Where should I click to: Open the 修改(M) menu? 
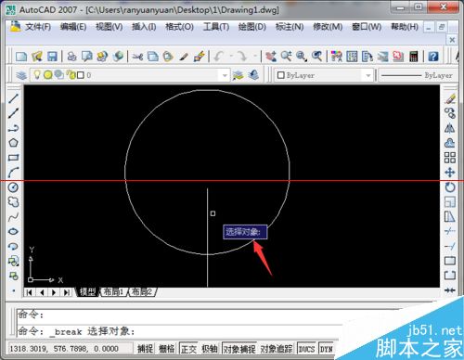click(328, 27)
